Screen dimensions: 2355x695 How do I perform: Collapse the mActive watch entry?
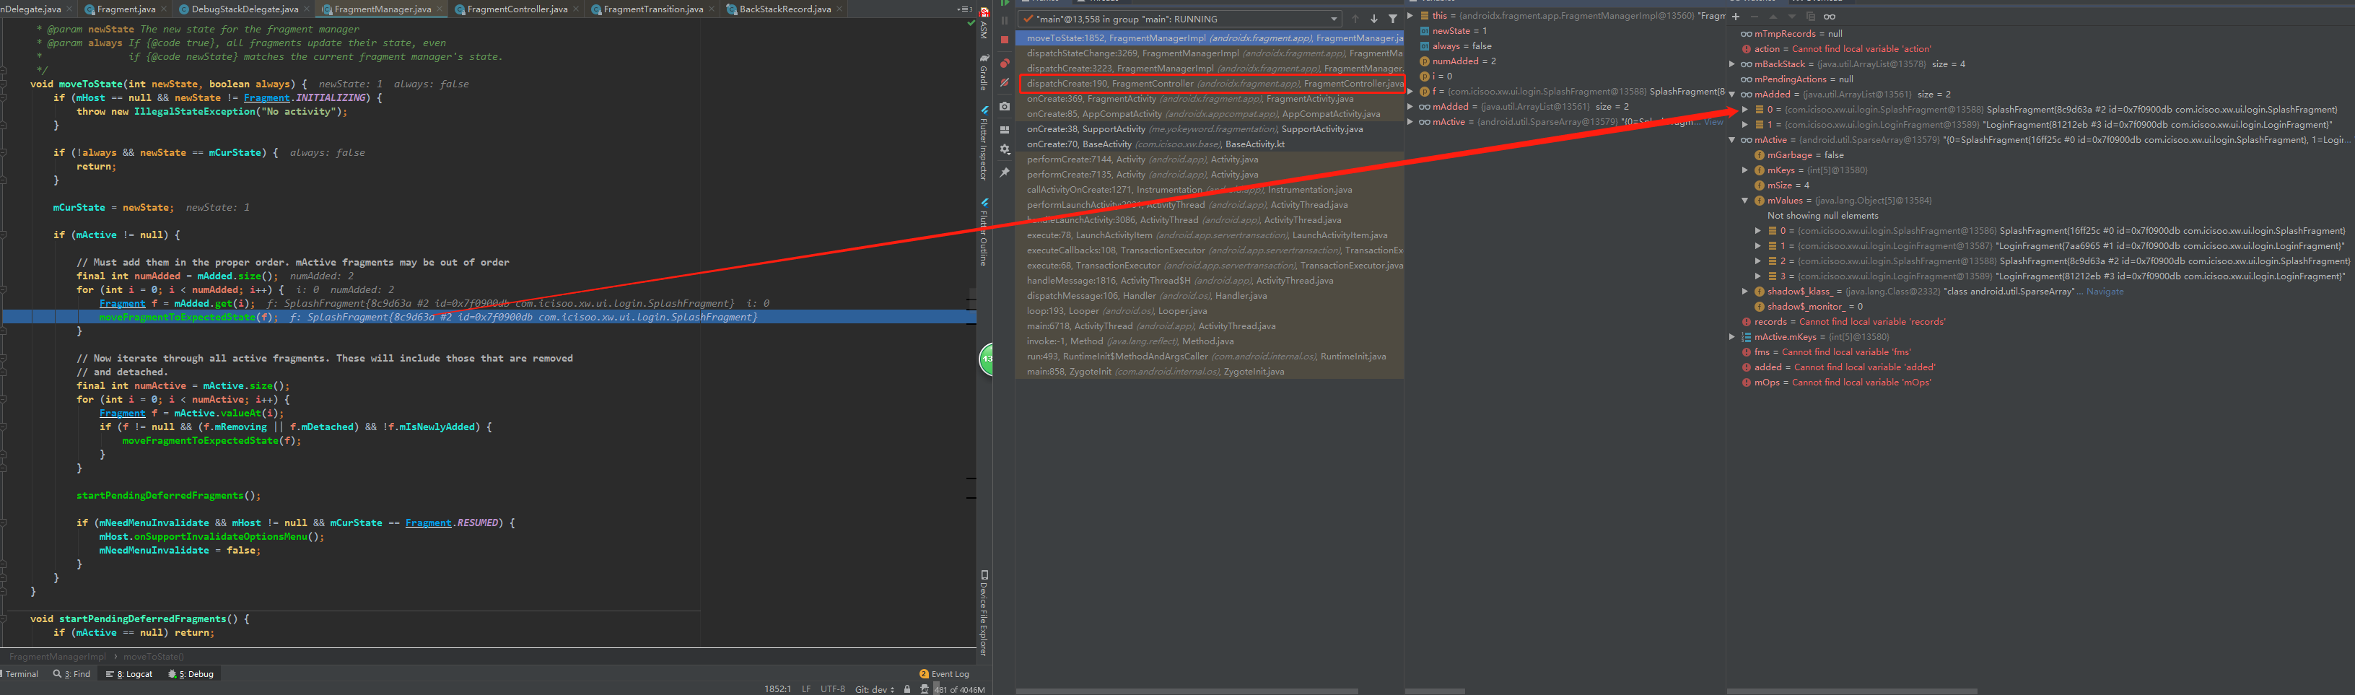(x=1732, y=140)
